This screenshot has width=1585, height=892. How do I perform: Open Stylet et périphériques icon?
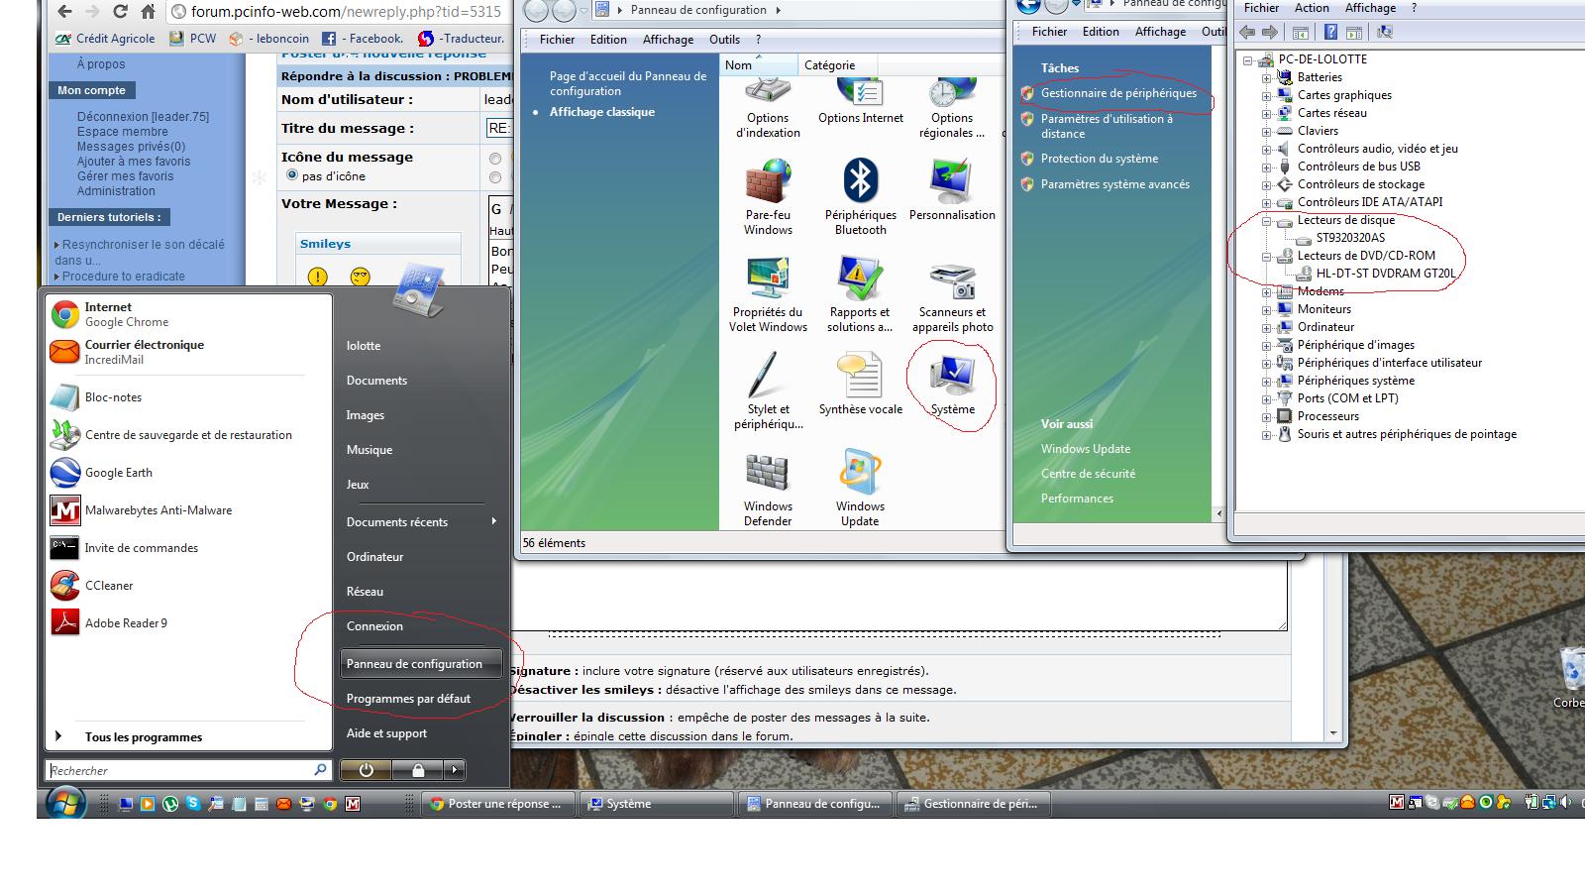768,391
